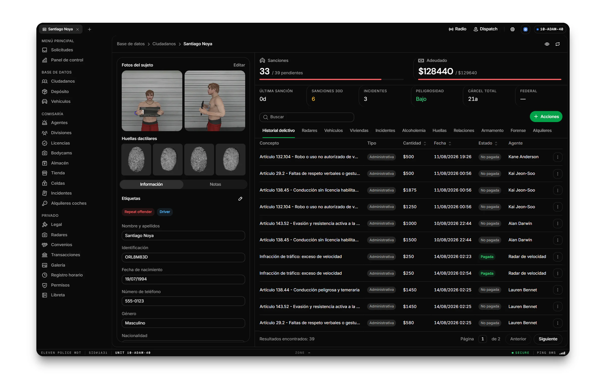Sort the table by Estado
This screenshot has height=379, width=606.
(x=488, y=143)
